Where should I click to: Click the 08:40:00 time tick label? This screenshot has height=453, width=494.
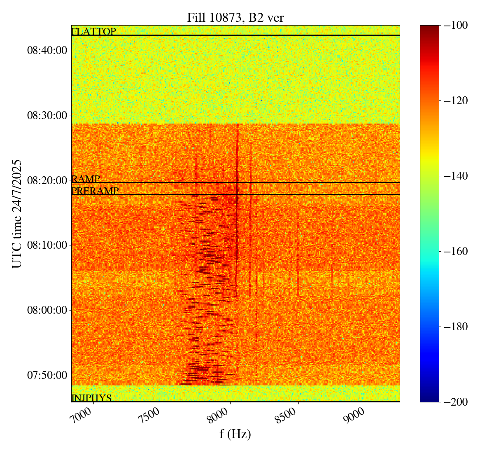(47, 50)
